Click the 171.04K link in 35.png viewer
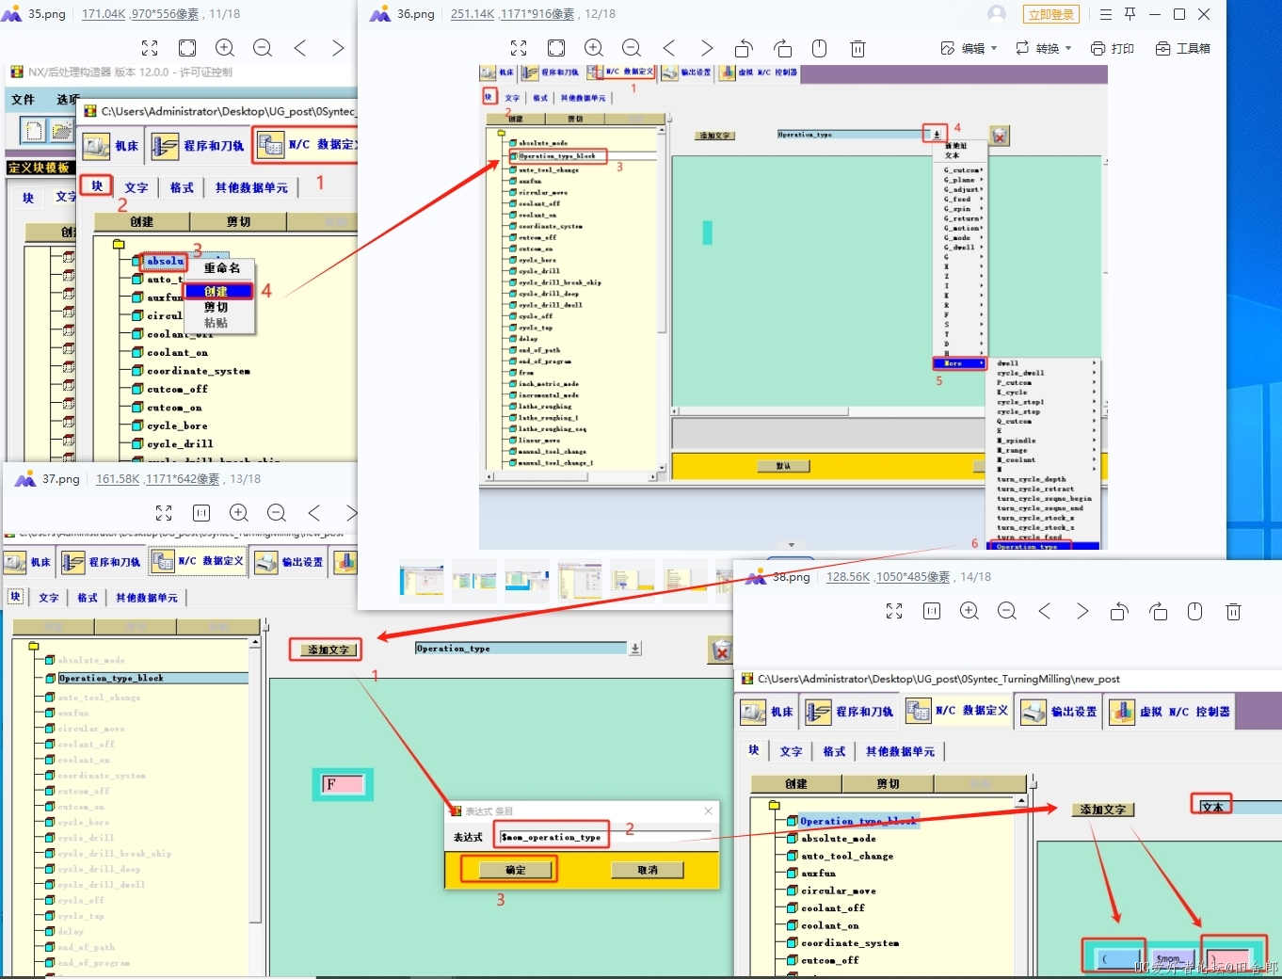 coord(104,14)
